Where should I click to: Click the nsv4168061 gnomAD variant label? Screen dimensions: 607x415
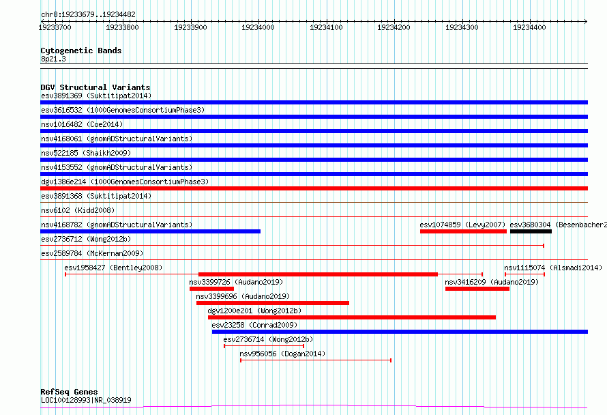pyautogui.click(x=117, y=139)
